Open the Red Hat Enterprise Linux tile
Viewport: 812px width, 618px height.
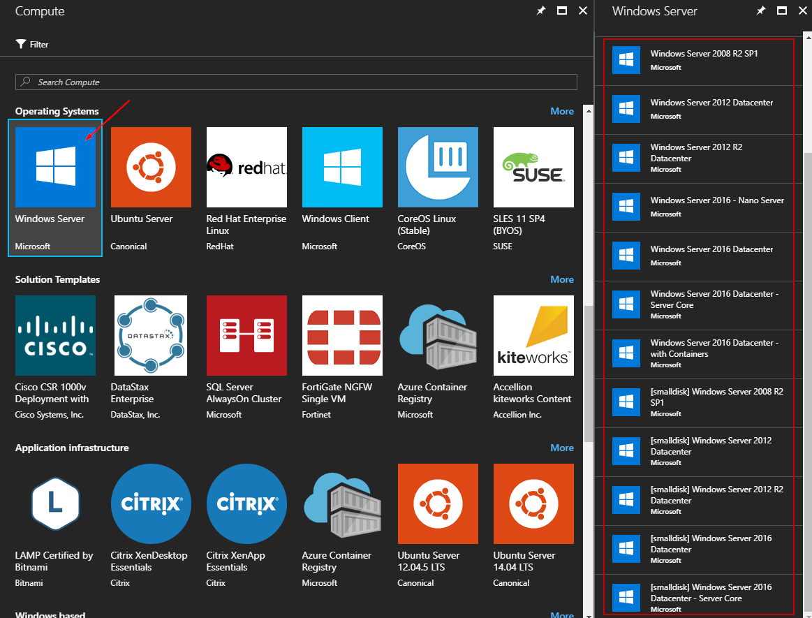[x=246, y=189]
